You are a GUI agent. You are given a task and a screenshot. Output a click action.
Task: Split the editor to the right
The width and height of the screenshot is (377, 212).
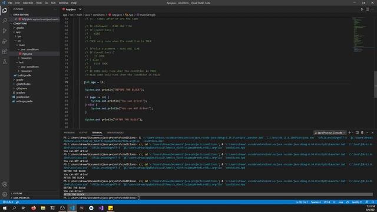click(368, 9)
